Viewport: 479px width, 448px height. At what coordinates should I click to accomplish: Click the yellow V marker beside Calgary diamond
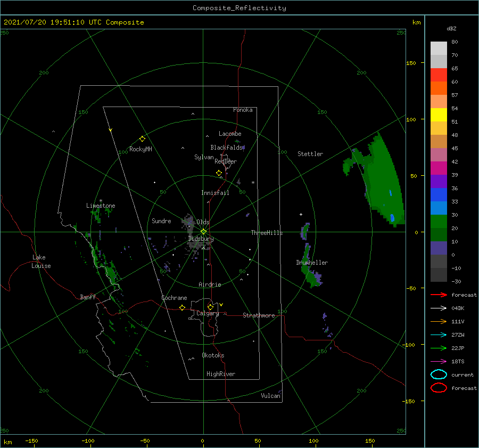coord(221,305)
